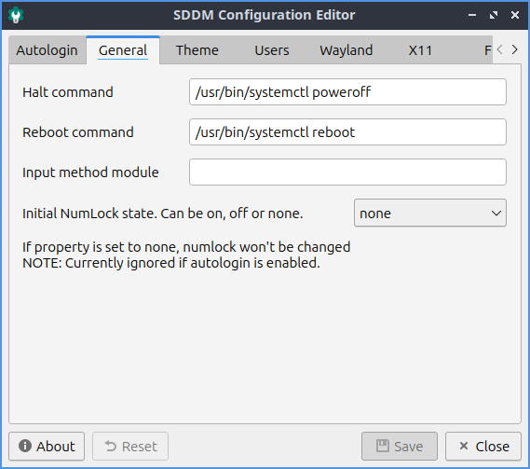Screen dimensions: 530x469
Task: Open the Theme tab
Action: [197, 50]
